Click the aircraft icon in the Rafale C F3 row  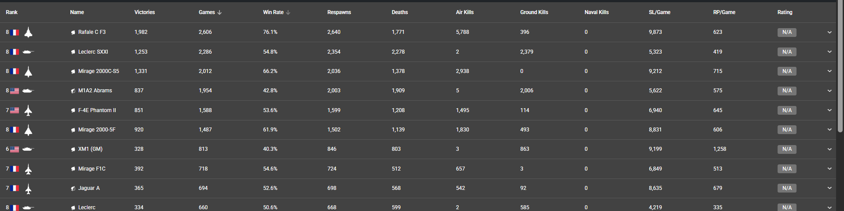[29, 33]
